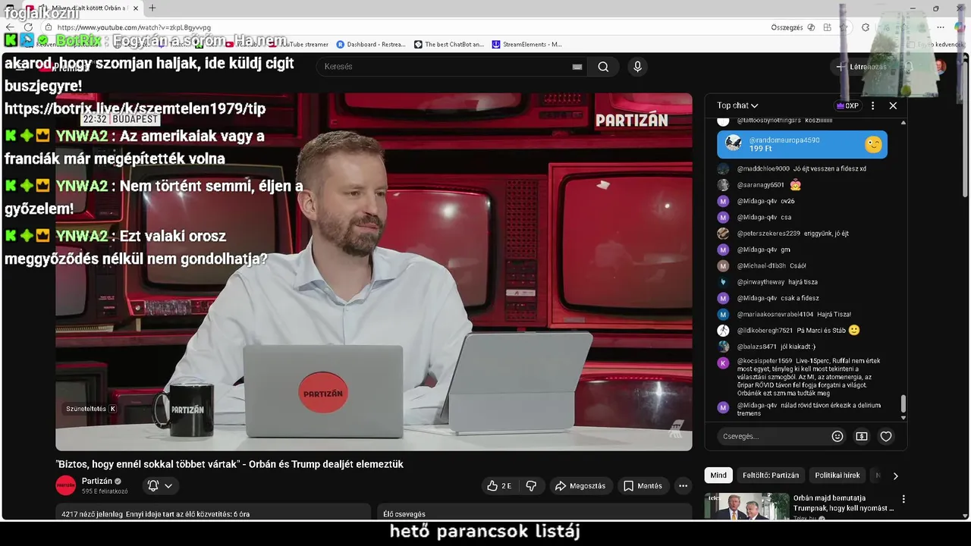Click the 199 Ft Super Chat from randomeuropa4590
This screenshot has height=546, width=971.
802,144
